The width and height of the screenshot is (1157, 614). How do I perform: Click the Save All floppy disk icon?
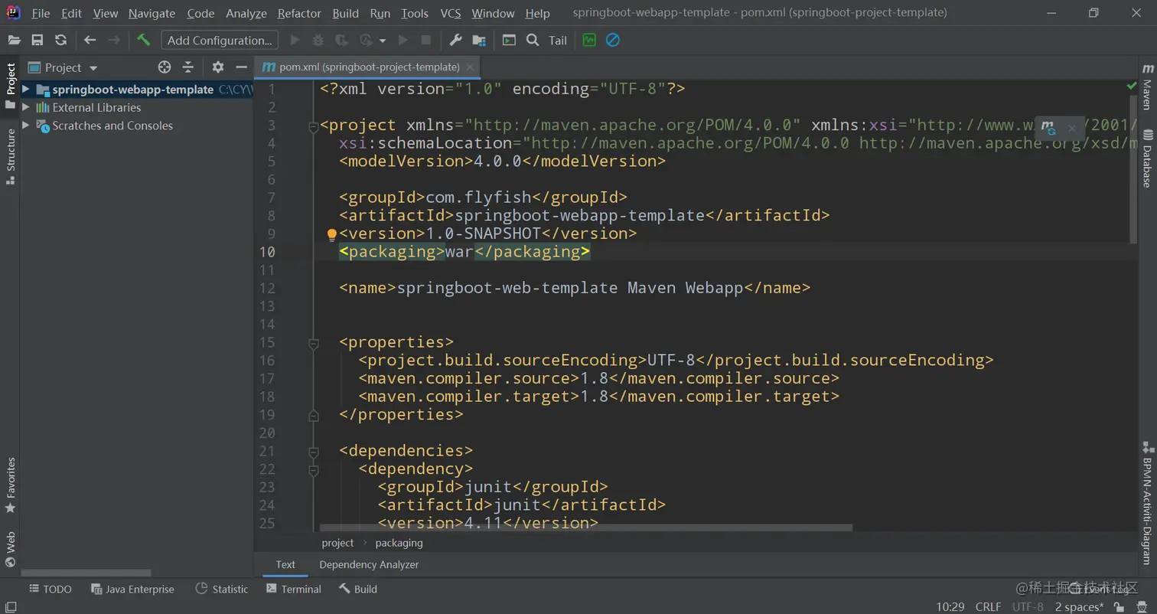pyautogui.click(x=37, y=40)
